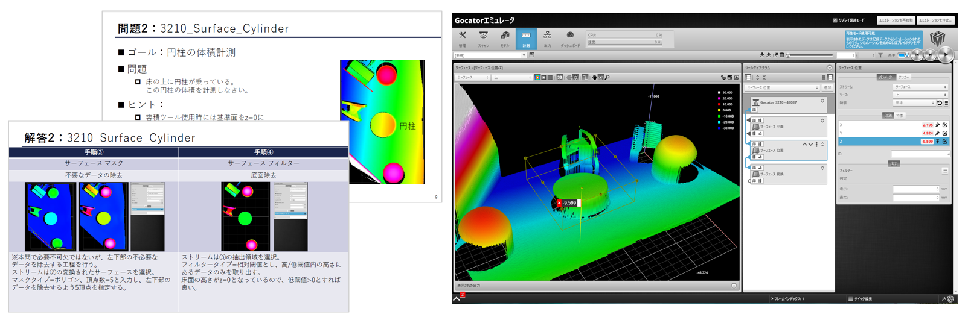
Task: Toggle the クイック編集 checkbox in status bar
Action: point(850,299)
